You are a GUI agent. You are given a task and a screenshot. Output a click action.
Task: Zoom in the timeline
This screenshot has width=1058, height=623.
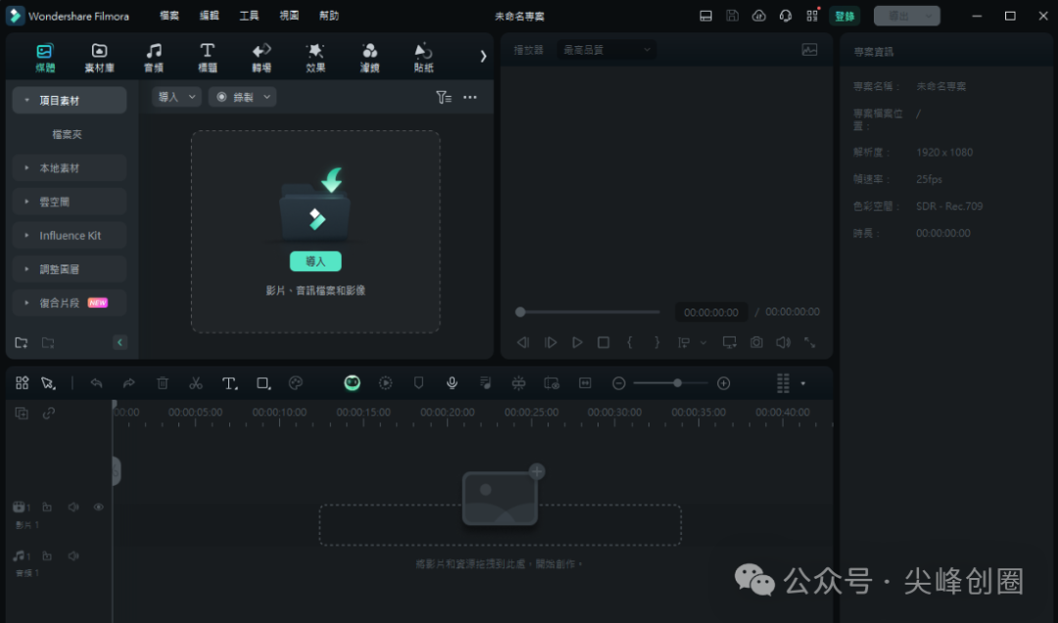[x=723, y=383]
